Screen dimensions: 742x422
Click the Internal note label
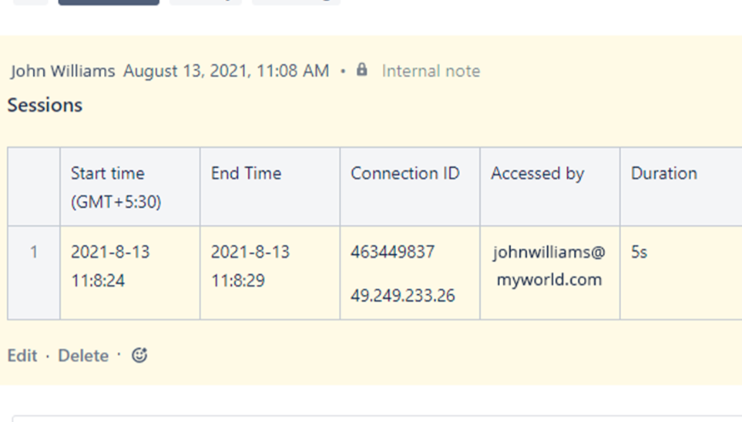point(431,72)
